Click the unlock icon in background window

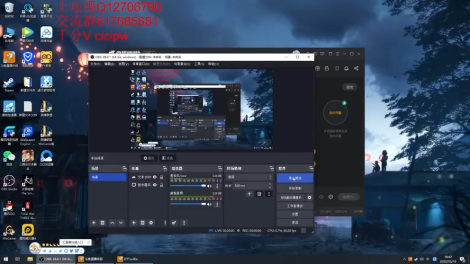[x=327, y=68]
